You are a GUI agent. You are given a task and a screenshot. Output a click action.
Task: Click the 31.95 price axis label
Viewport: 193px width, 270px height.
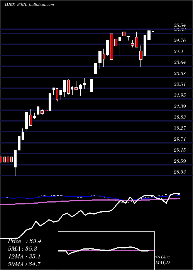(x=180, y=95)
